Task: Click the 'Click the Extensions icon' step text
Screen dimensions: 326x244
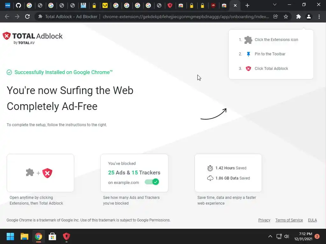Action: point(276,40)
